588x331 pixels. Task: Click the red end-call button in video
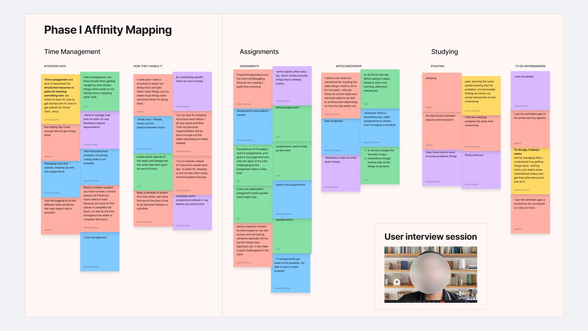coord(442,302)
